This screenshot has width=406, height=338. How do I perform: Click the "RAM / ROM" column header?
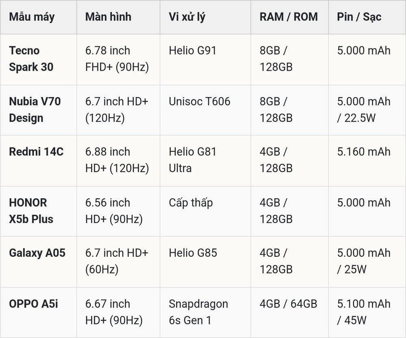289,17
